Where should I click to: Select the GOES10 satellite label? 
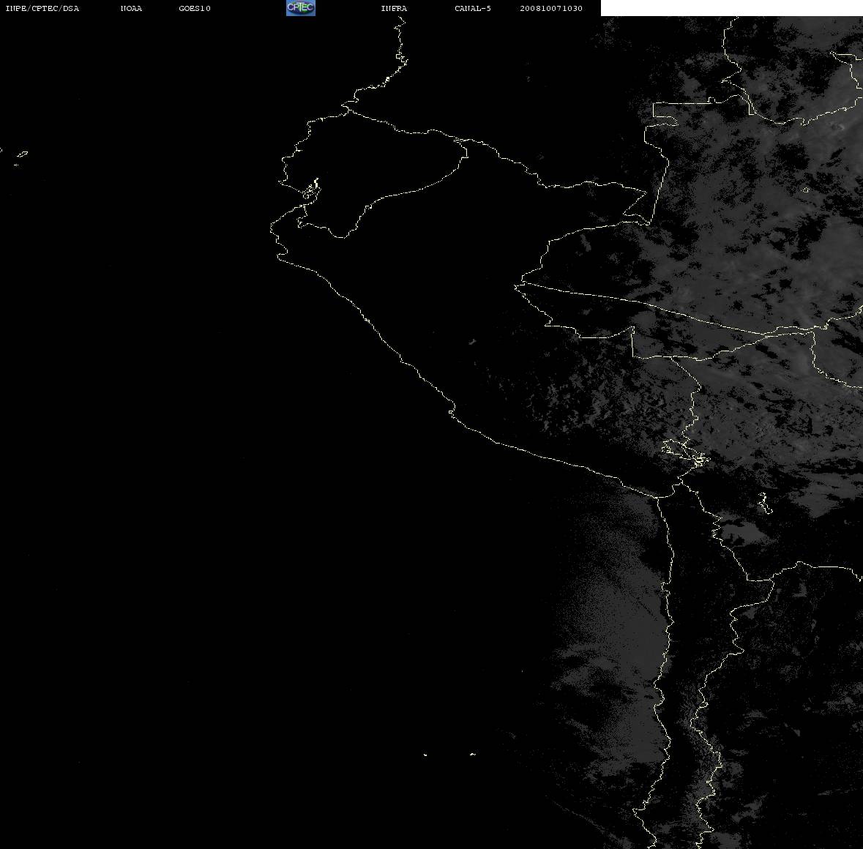click(x=195, y=8)
